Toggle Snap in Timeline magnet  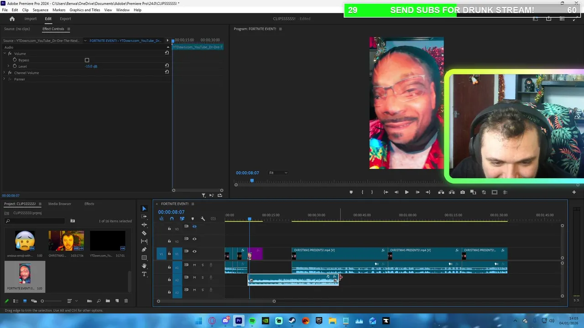172,219
